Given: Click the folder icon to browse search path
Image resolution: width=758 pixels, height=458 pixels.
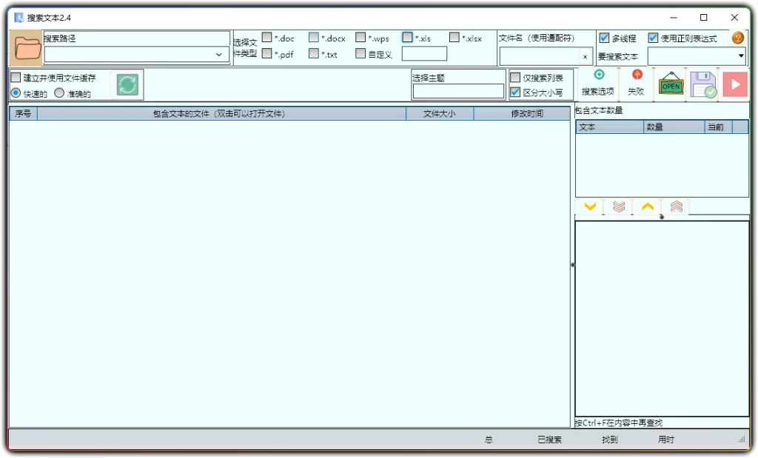Looking at the screenshot, I should [26, 48].
